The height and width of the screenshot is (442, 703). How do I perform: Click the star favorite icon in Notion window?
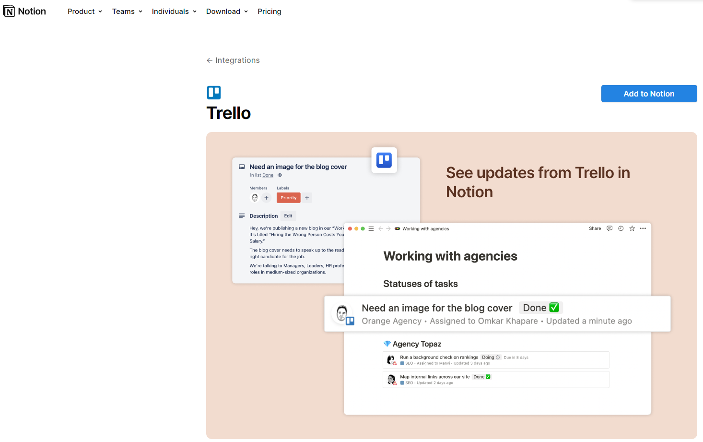(x=632, y=228)
